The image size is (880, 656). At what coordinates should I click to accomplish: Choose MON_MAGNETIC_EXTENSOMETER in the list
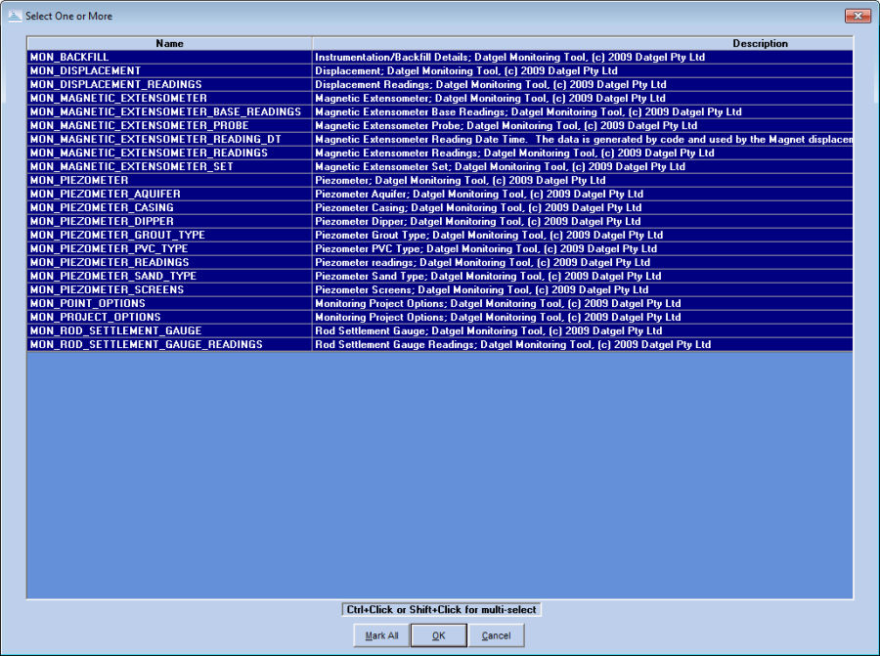click(x=118, y=99)
